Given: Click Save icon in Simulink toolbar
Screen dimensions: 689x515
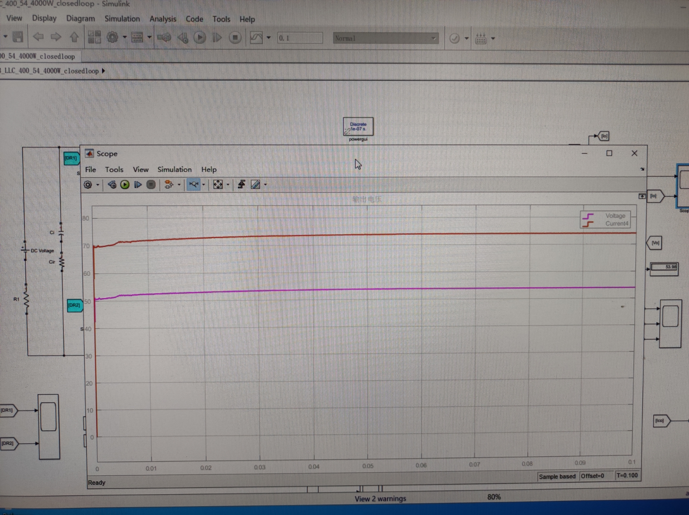Looking at the screenshot, I should pos(18,37).
